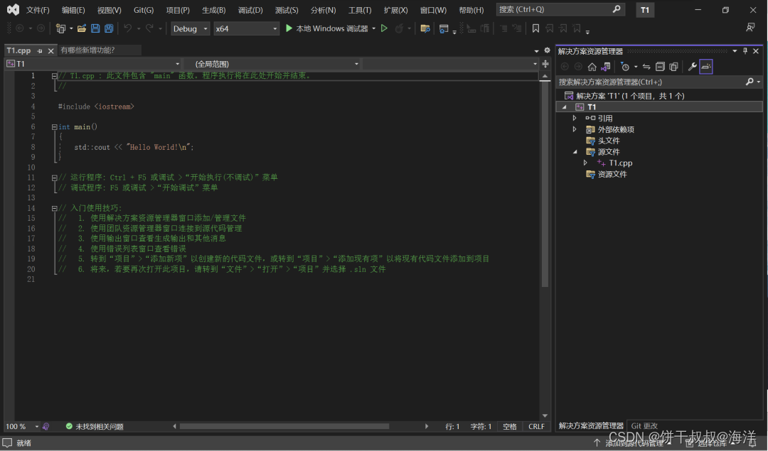The height and width of the screenshot is (451, 768).
Task: Toggle auto-hide pin on Solution Explorer
Action: (x=745, y=51)
